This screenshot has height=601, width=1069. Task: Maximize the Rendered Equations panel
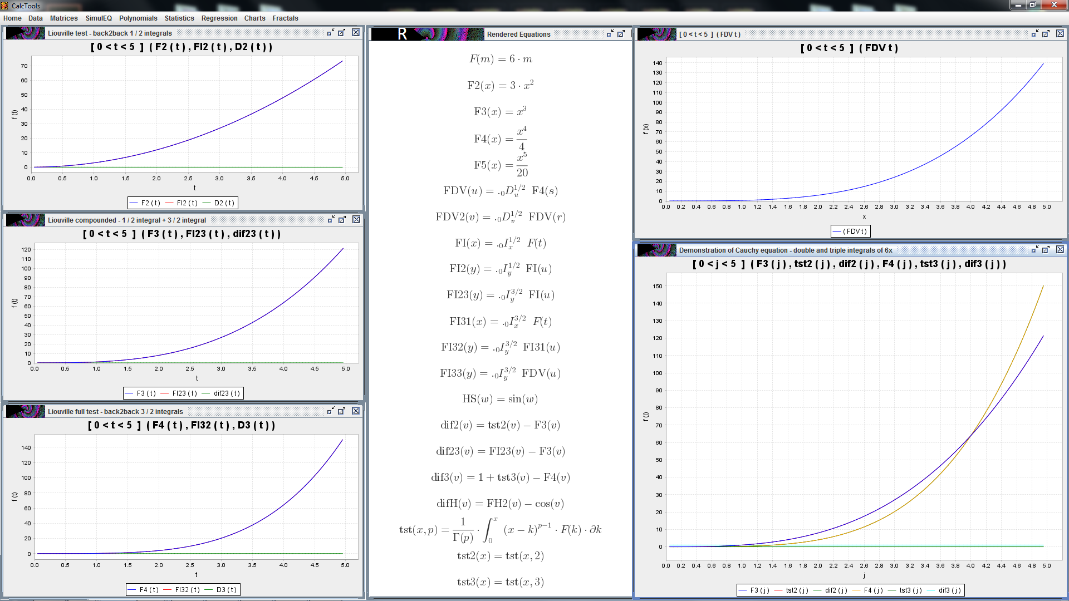pos(621,34)
